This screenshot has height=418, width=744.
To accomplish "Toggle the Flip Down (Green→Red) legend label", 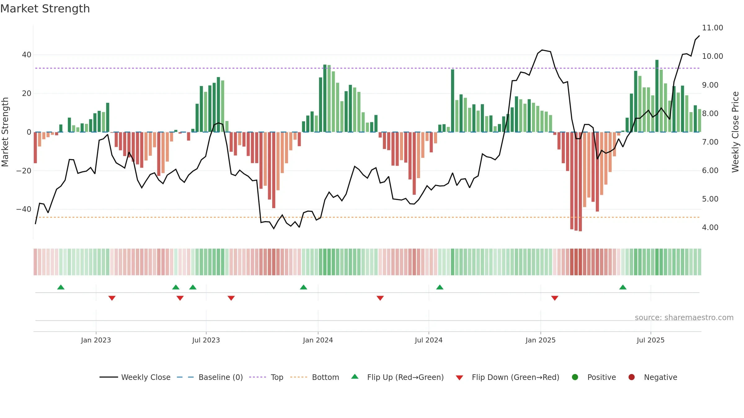I will tap(516, 377).
